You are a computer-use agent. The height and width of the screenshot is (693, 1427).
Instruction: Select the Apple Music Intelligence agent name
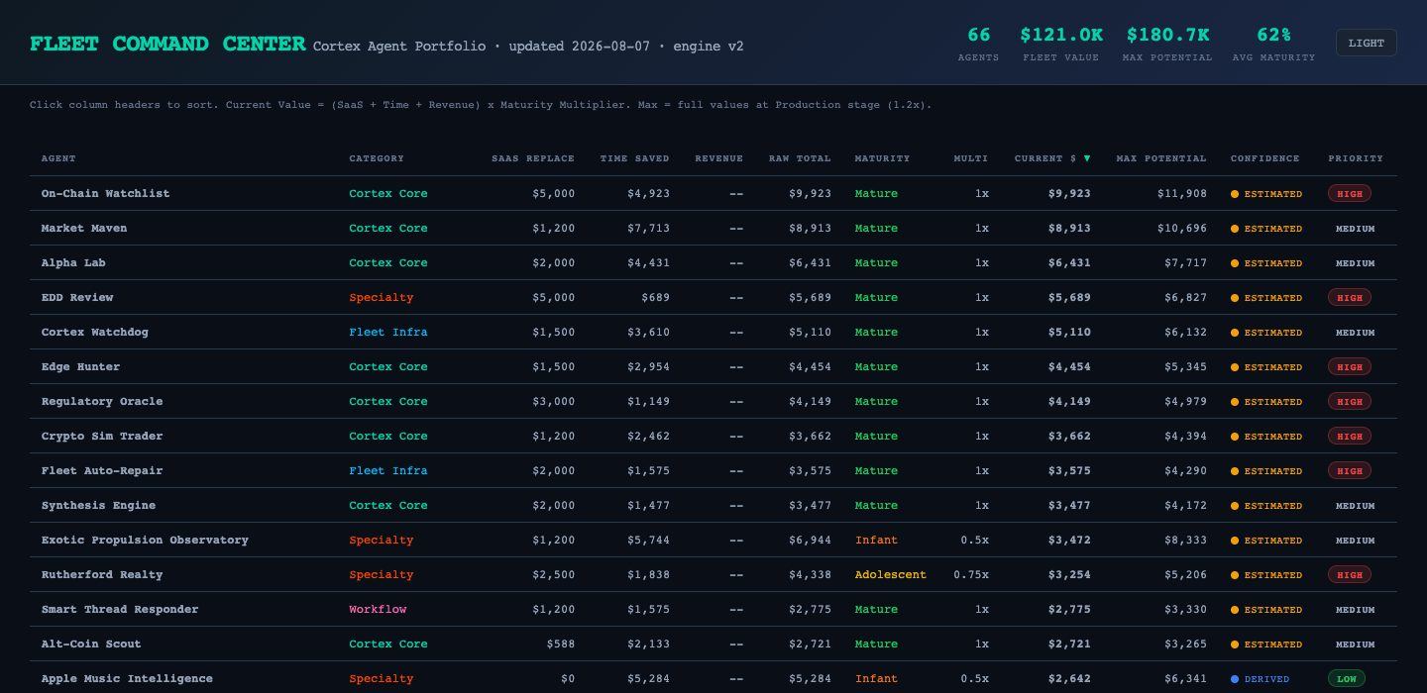(x=127, y=678)
